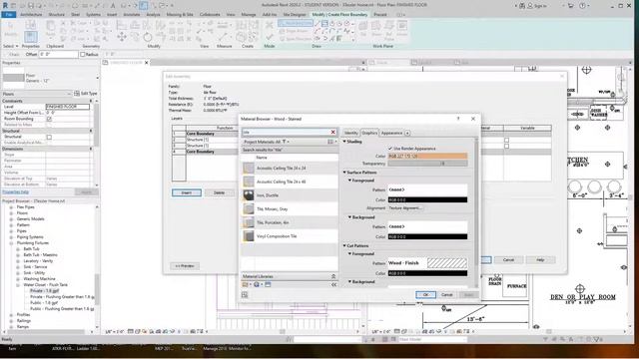Select the Boundary Line tool
Viewport: 639px width, 359px height.
coord(296,24)
